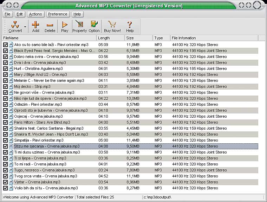Click Total selected Files:25 in status bar
Screen dimensions: 267x202
click(95, 197)
